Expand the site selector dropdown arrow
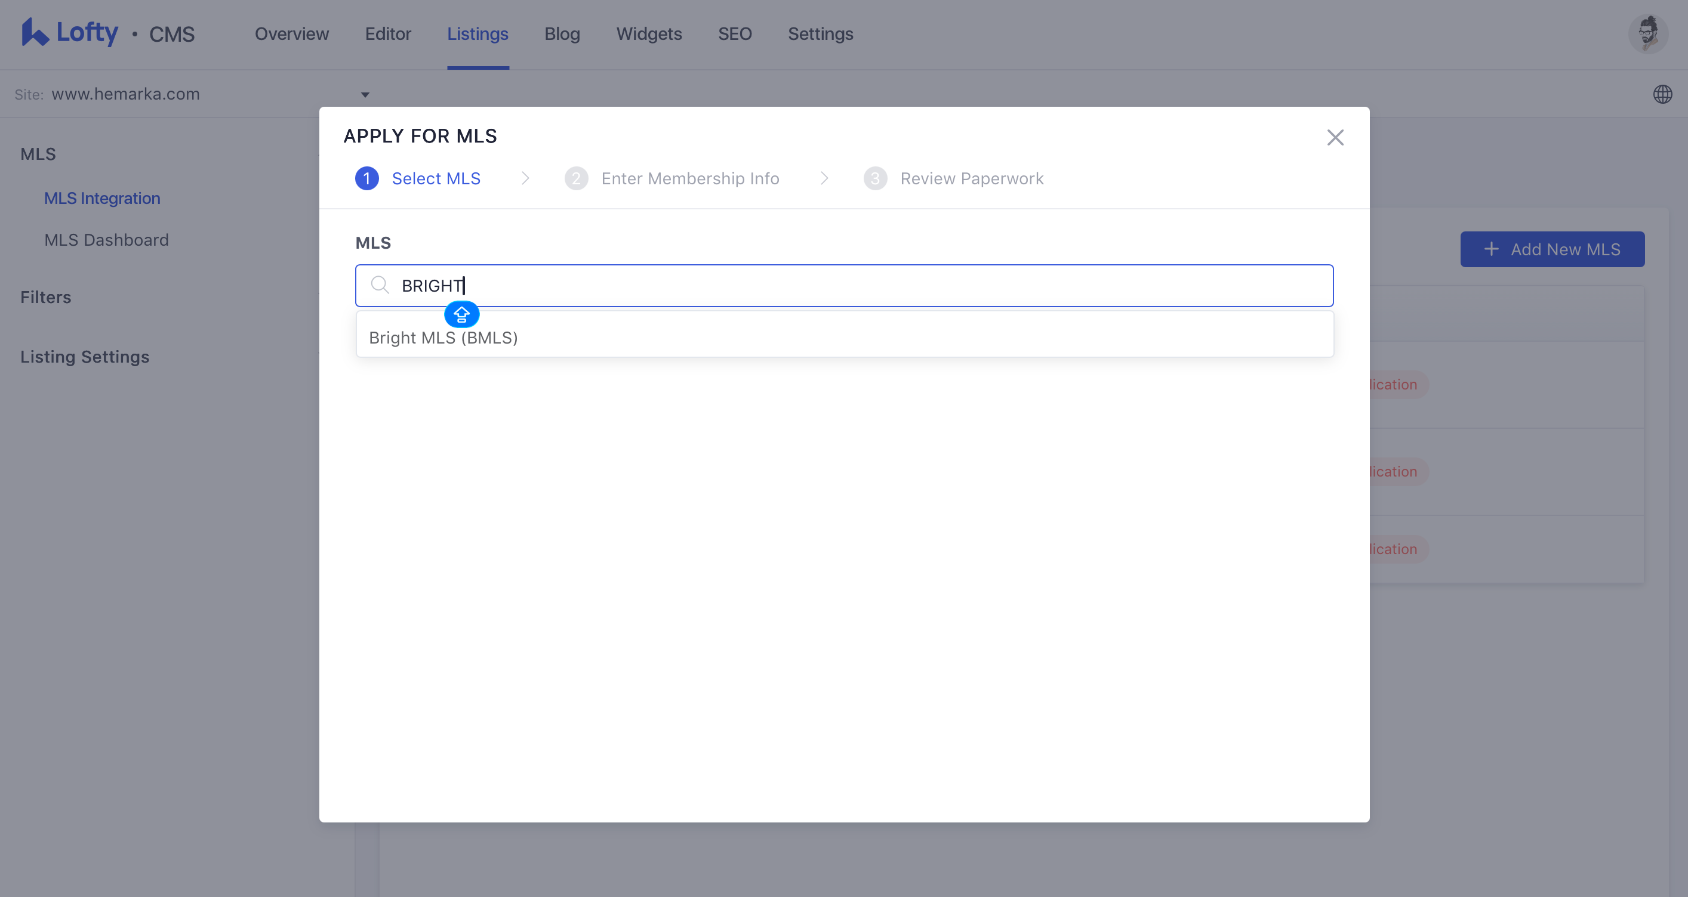This screenshot has height=897, width=1688. 365,95
